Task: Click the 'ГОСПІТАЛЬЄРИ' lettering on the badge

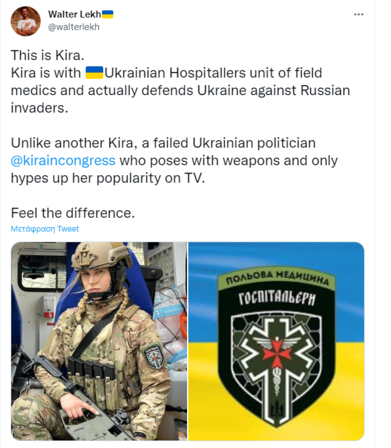Action: (x=276, y=298)
